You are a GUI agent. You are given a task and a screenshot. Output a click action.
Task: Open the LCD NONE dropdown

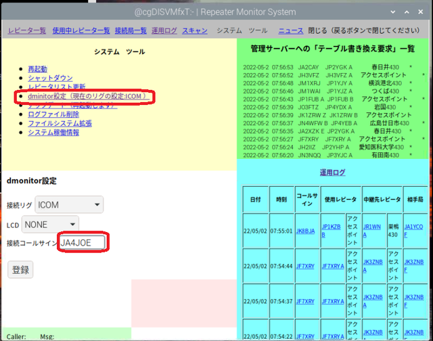click(50, 225)
